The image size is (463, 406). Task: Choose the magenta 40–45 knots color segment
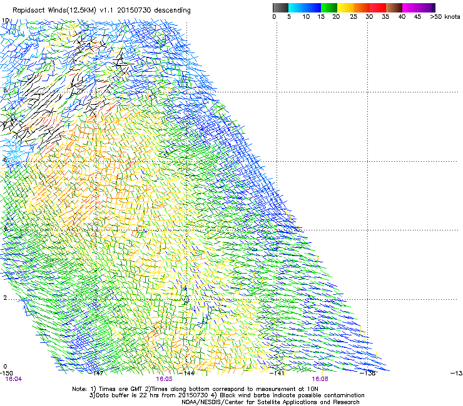pyautogui.click(x=410, y=7)
